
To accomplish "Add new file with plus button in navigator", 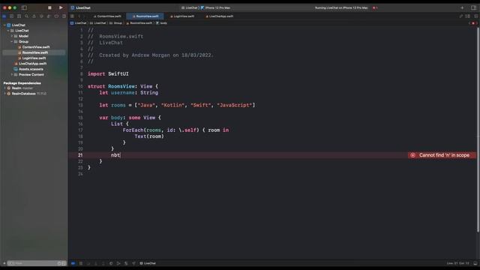I will [4, 263].
